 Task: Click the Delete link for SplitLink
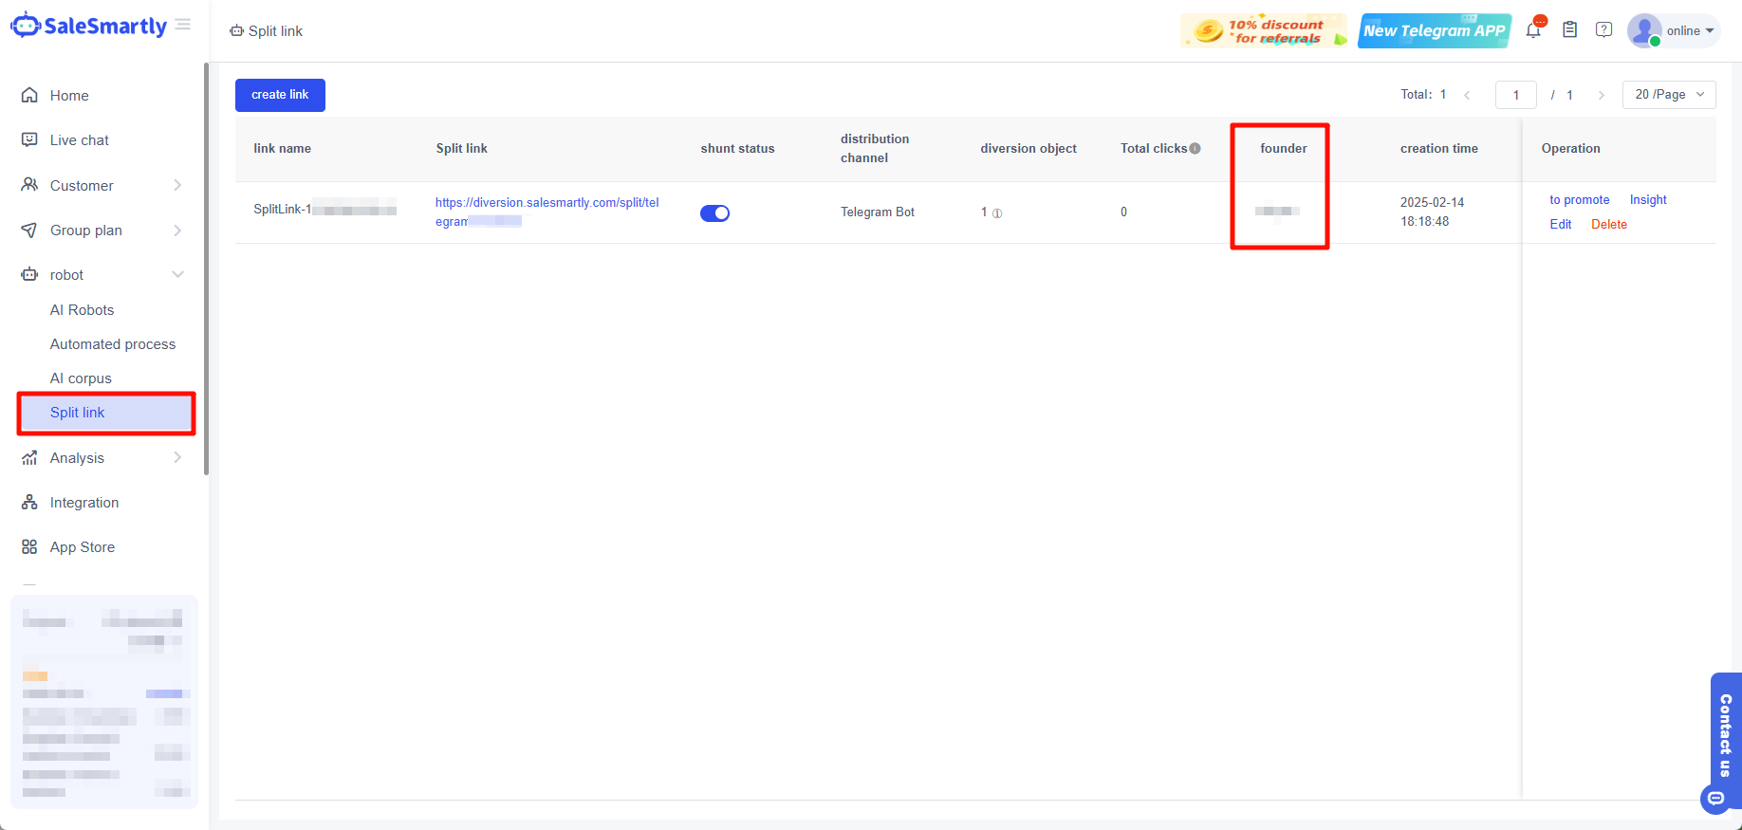pyautogui.click(x=1608, y=225)
